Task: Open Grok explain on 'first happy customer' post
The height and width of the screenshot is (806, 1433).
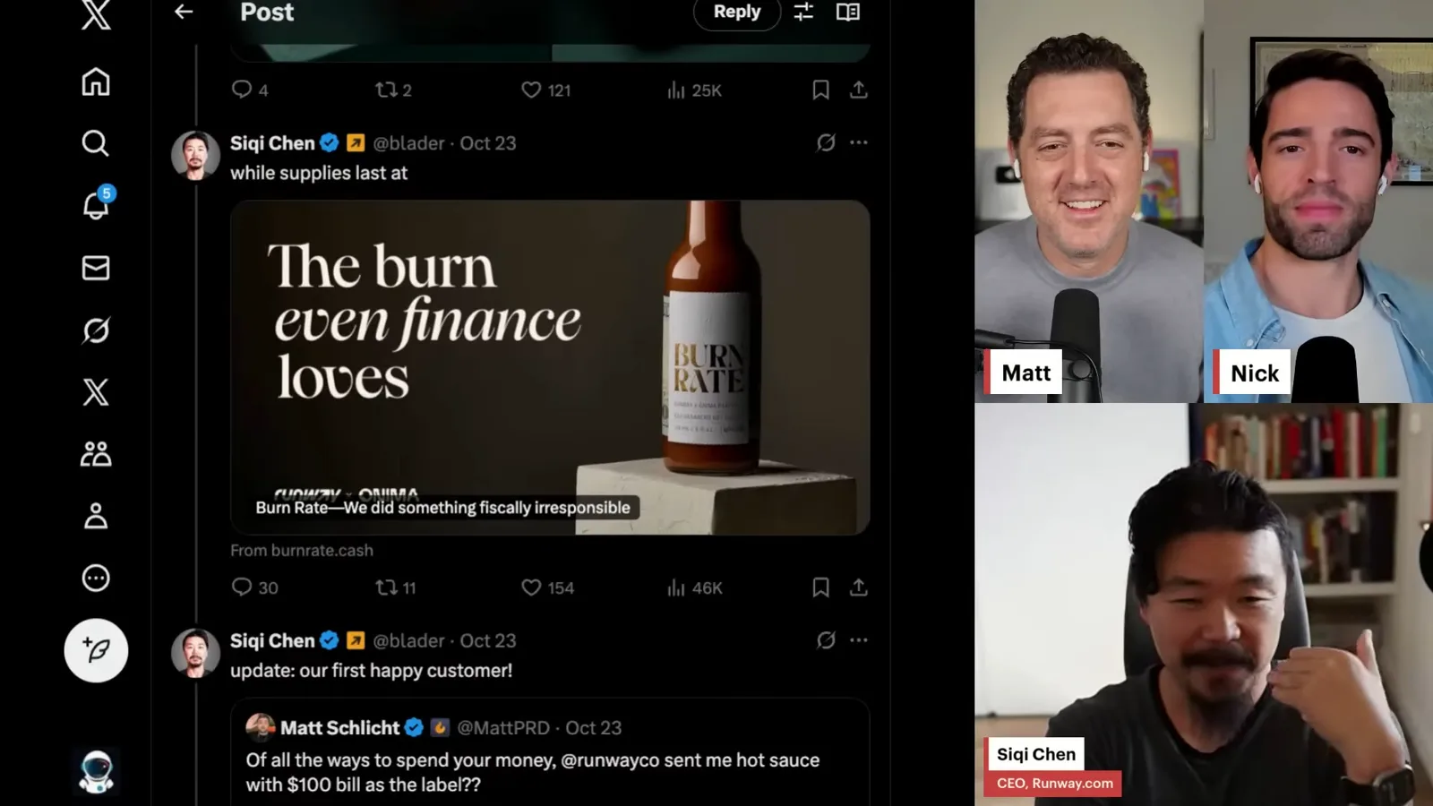Action: 826,640
